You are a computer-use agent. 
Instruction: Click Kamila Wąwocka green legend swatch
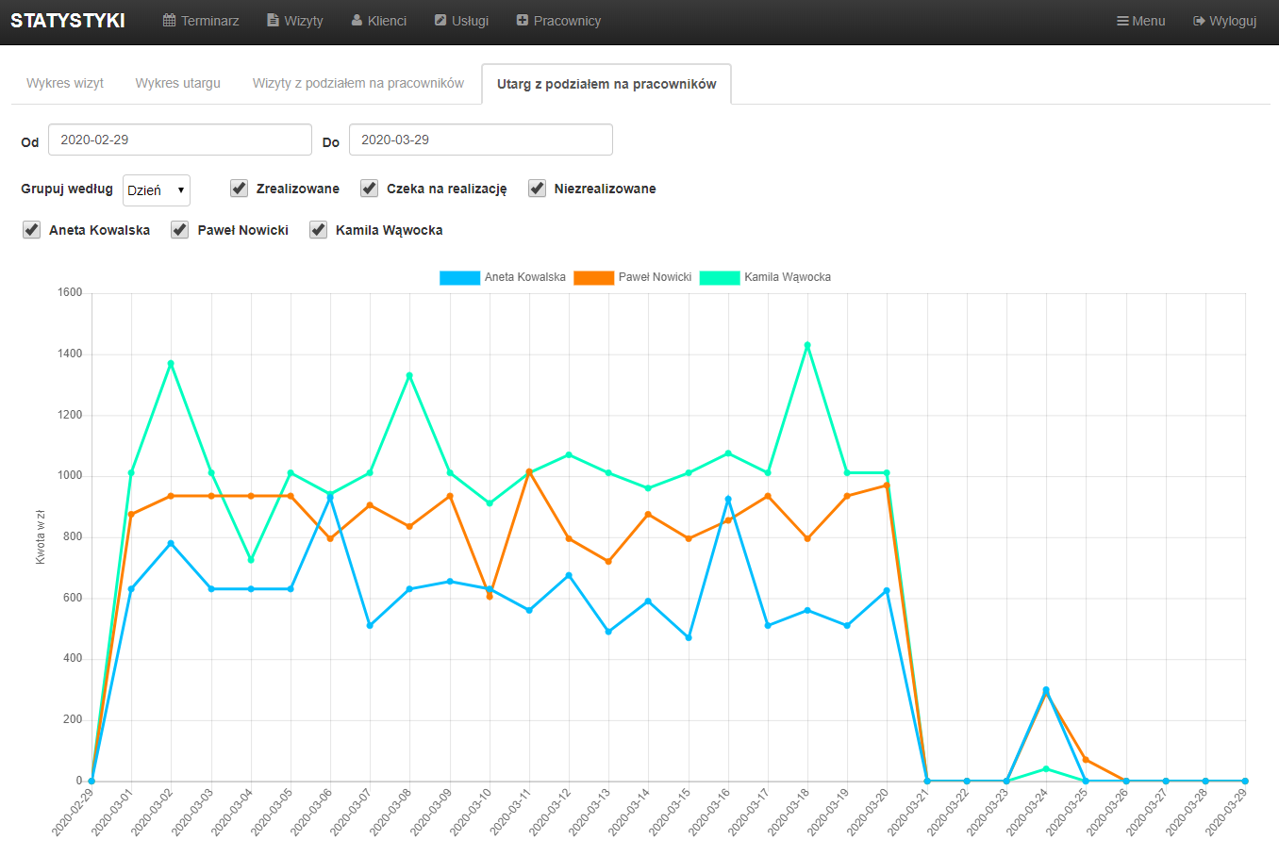tap(720, 277)
